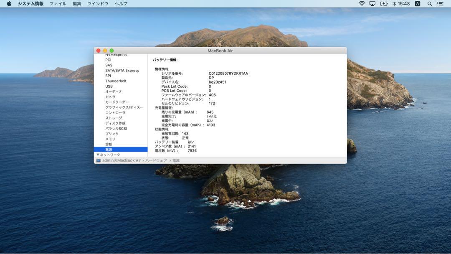Open the input source A icon
451x254 pixels.
coord(418,4)
